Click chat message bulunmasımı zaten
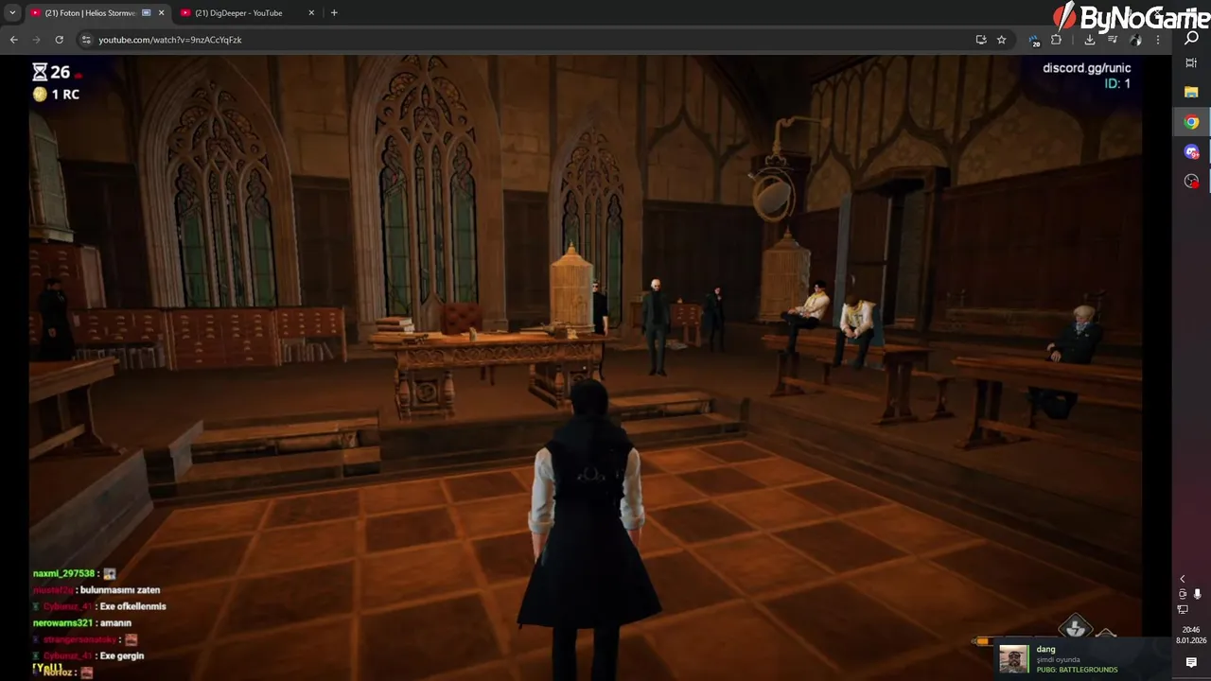 click(x=120, y=590)
